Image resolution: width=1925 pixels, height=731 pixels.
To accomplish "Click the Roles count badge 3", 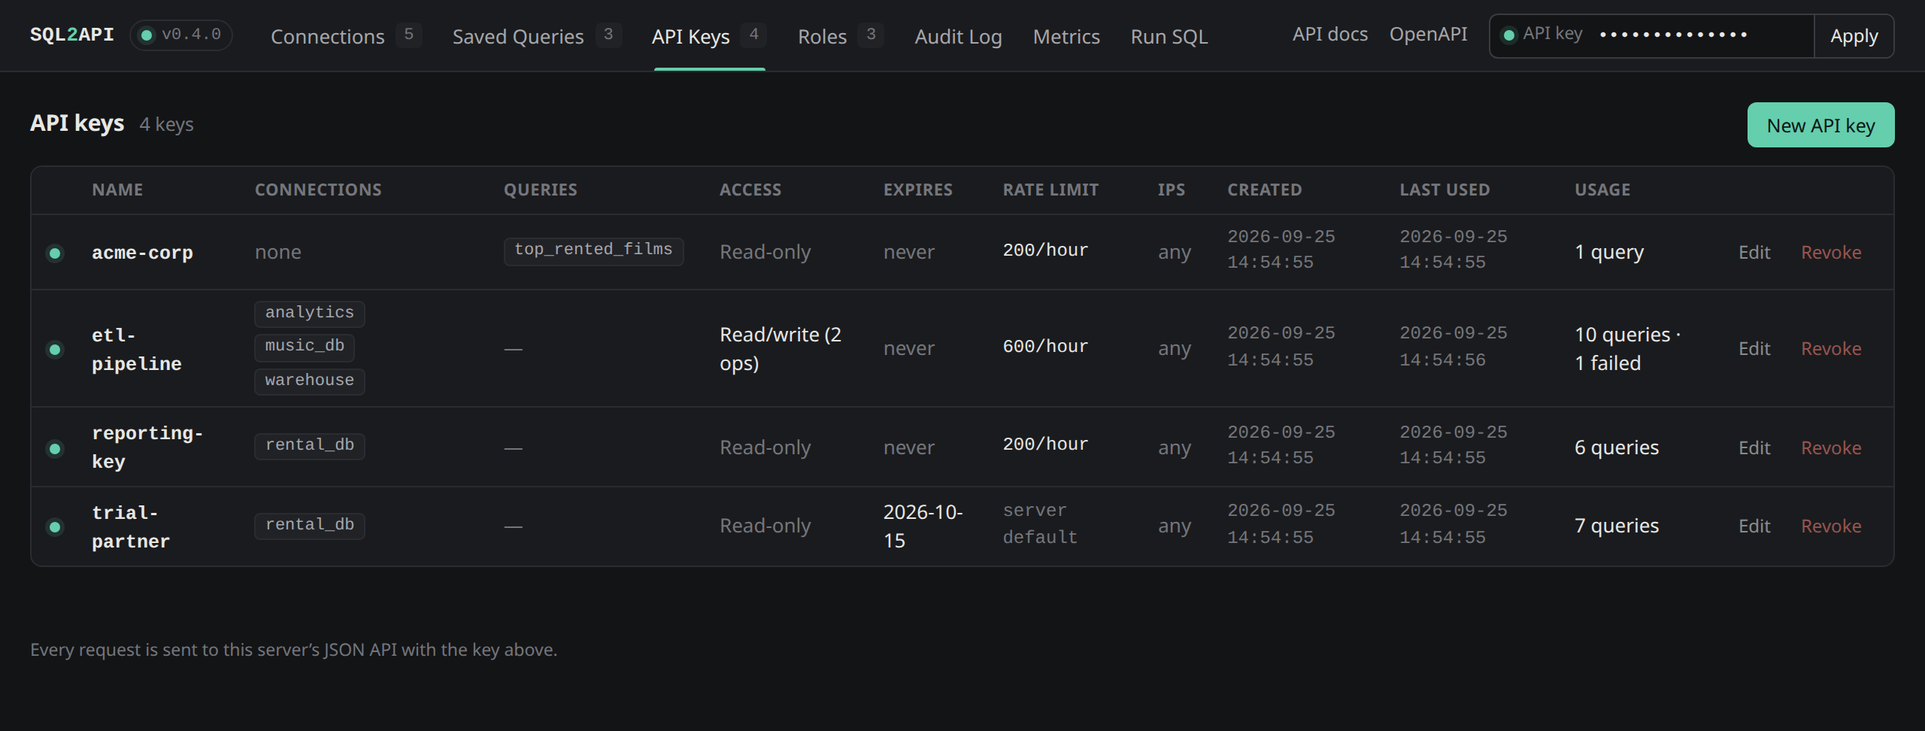I will 871,35.
